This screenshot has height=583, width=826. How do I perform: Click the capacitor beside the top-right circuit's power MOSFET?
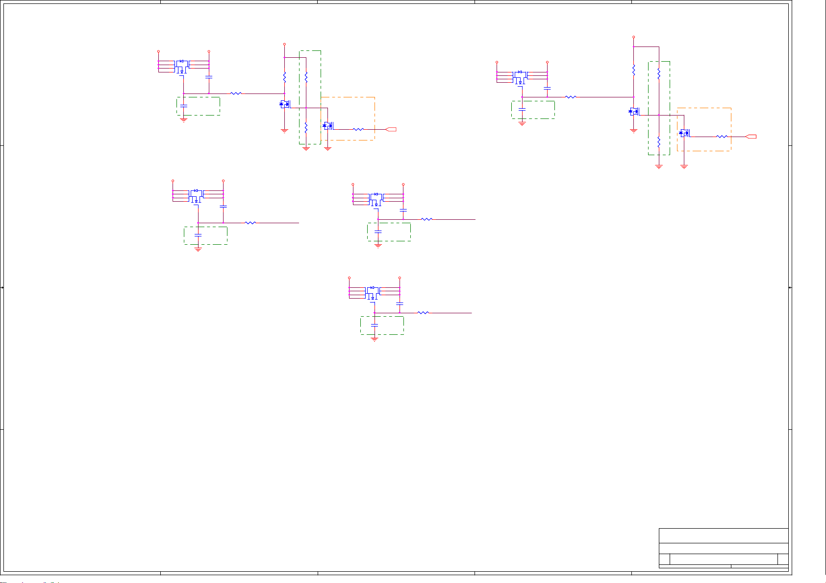point(547,88)
